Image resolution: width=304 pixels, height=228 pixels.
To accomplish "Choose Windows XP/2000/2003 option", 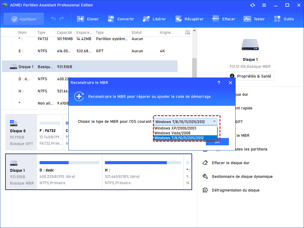I will [x=175, y=128].
